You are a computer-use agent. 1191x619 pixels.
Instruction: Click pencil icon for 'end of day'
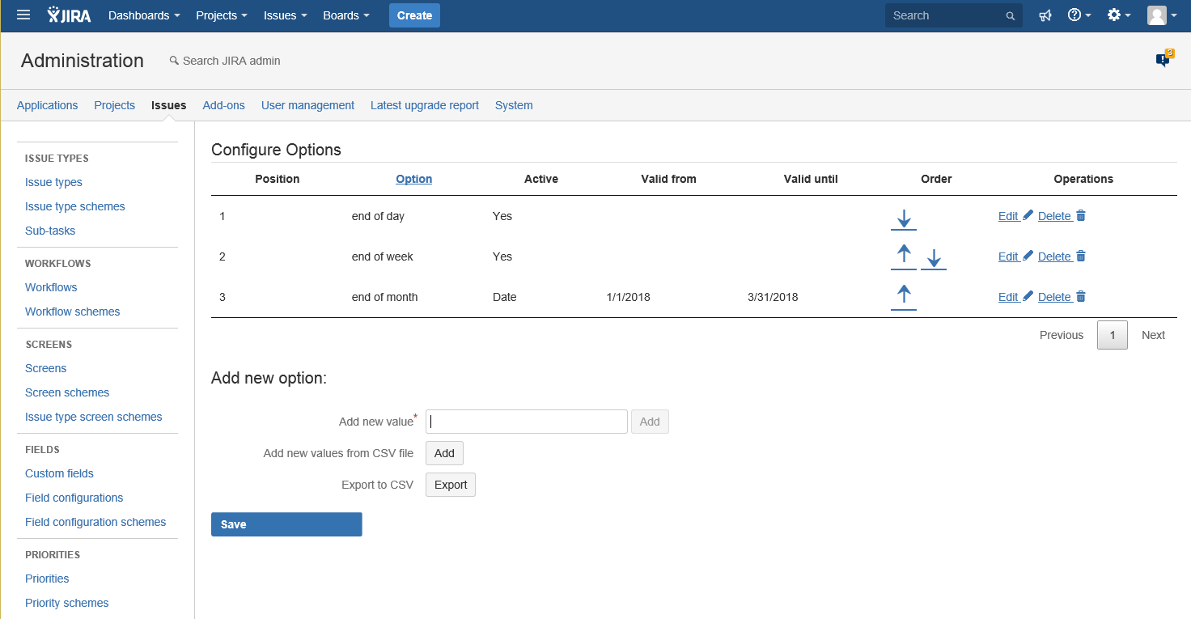tap(1028, 215)
